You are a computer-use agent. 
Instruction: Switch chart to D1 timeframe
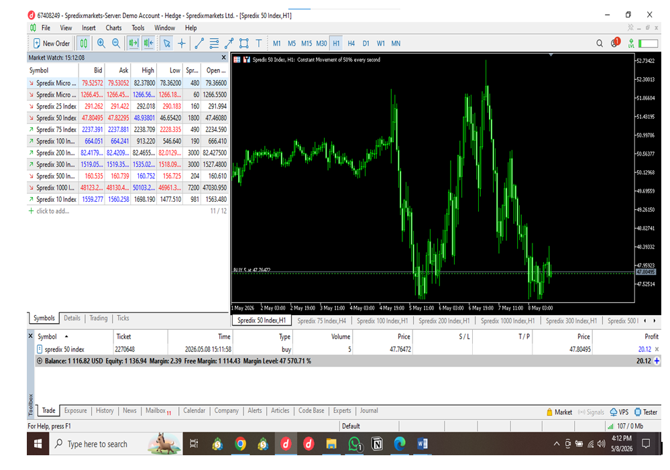[366, 43]
